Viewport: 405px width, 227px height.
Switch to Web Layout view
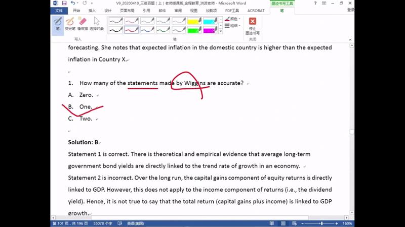(294, 223)
